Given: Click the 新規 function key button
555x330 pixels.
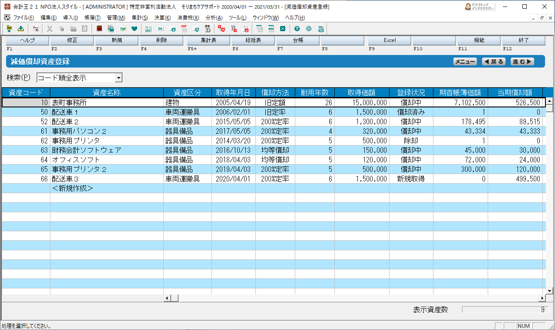Looking at the screenshot, I should click(117, 40).
